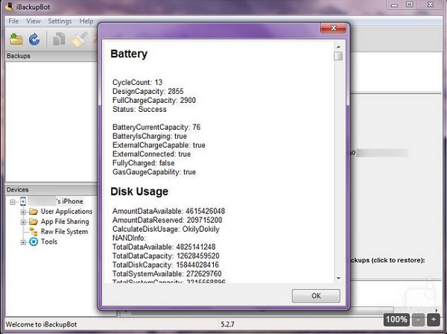Click the TotalDataAvailable: 4825141248 line
The width and height of the screenshot is (447, 334).
click(x=164, y=247)
